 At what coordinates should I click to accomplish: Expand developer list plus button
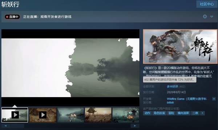coord(214,99)
